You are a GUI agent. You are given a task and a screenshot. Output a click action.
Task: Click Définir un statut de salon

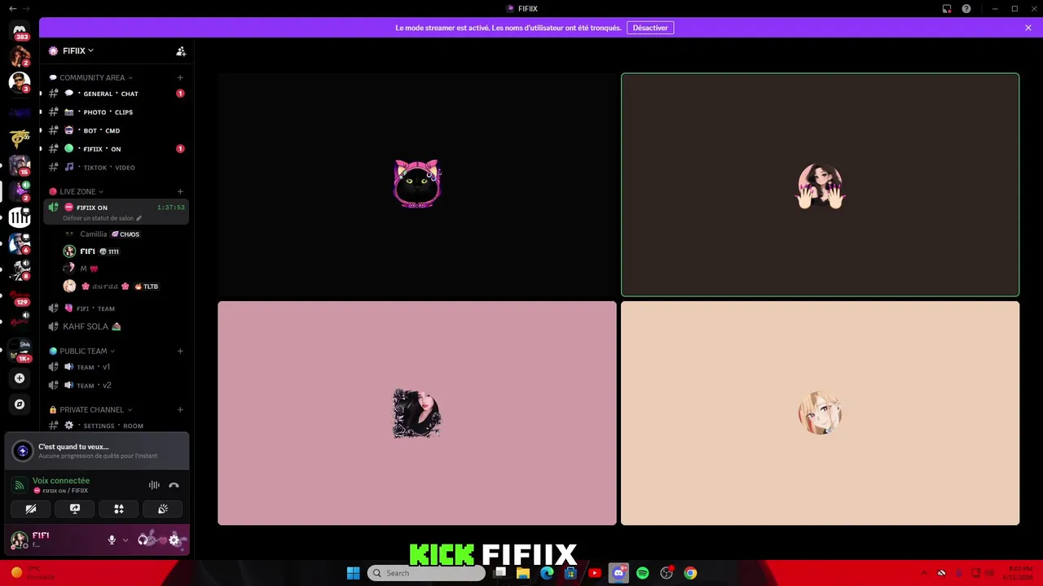coord(102,218)
